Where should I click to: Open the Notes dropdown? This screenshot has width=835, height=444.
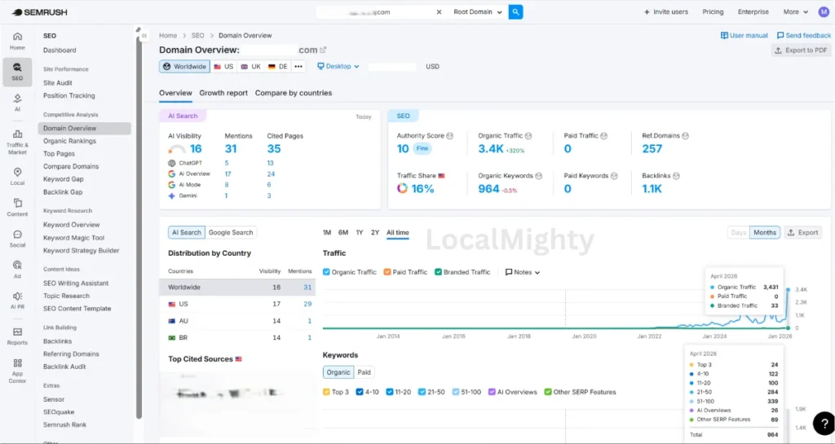(x=523, y=272)
